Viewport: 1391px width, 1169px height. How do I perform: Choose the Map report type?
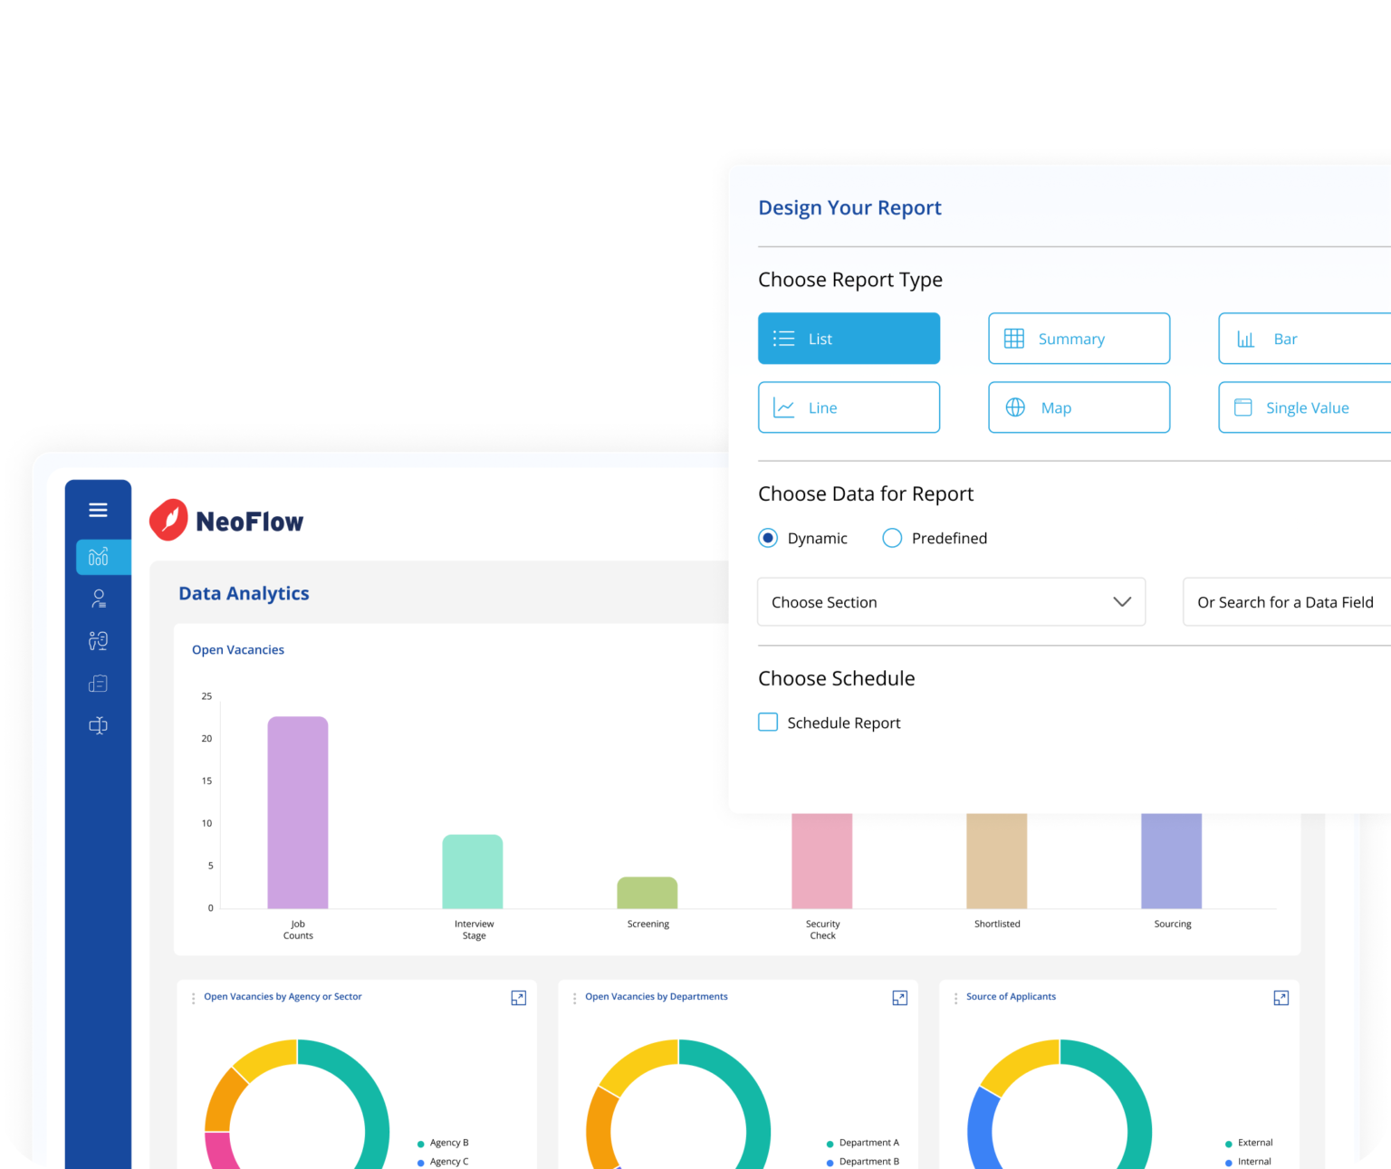tap(1079, 407)
